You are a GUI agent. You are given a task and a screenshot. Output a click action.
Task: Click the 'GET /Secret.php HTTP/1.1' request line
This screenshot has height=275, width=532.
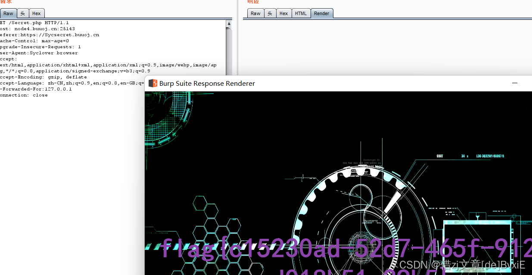[34, 23]
